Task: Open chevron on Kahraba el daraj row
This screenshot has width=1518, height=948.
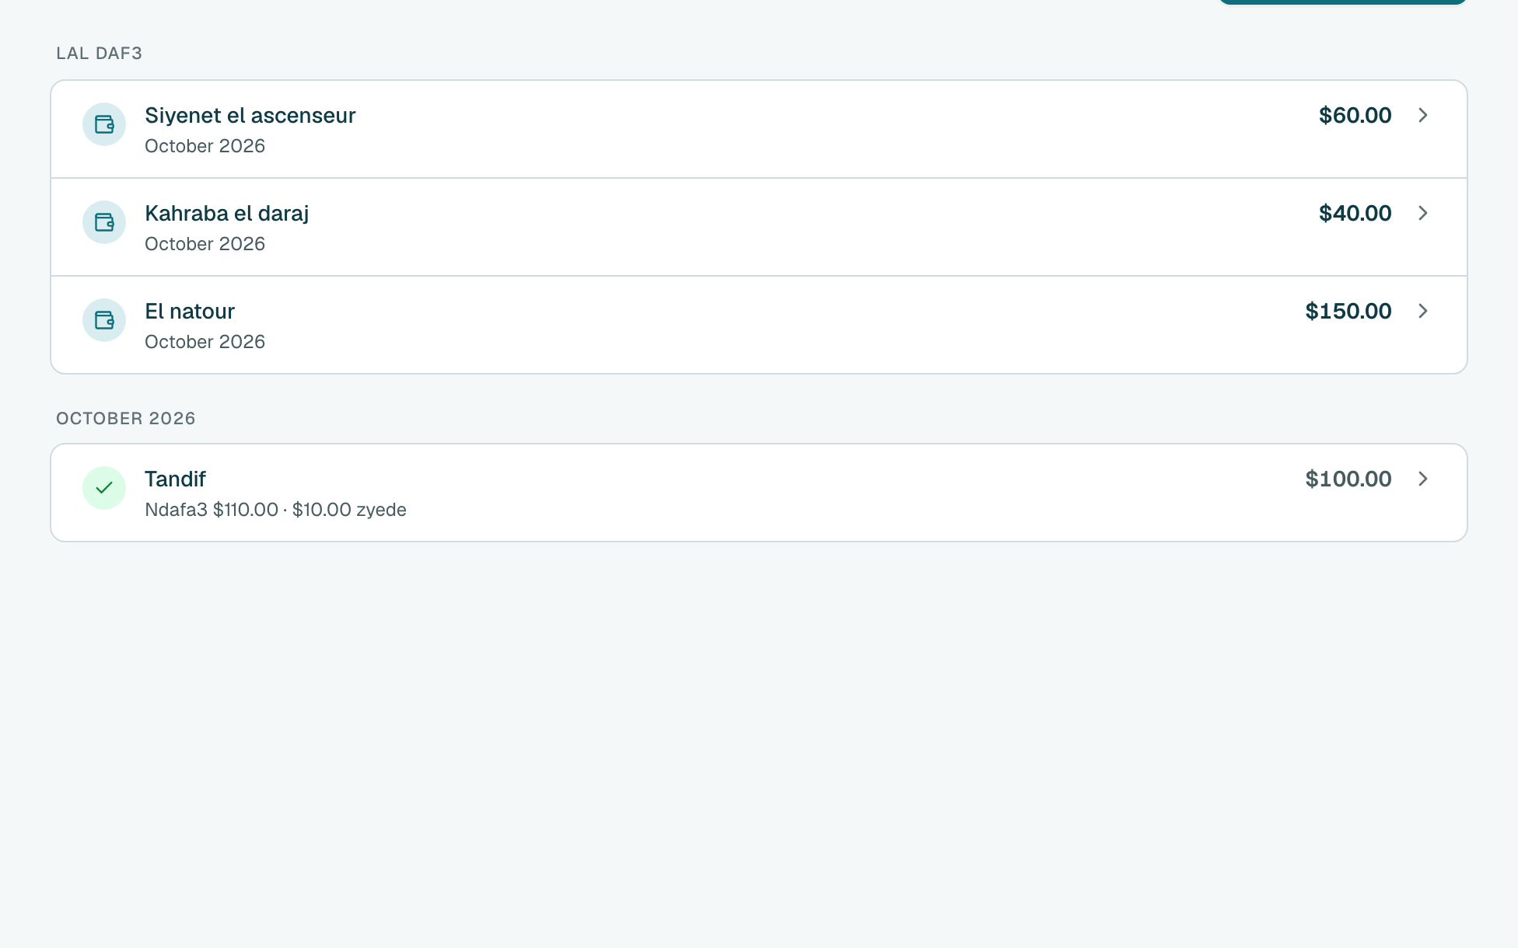Action: pos(1423,213)
